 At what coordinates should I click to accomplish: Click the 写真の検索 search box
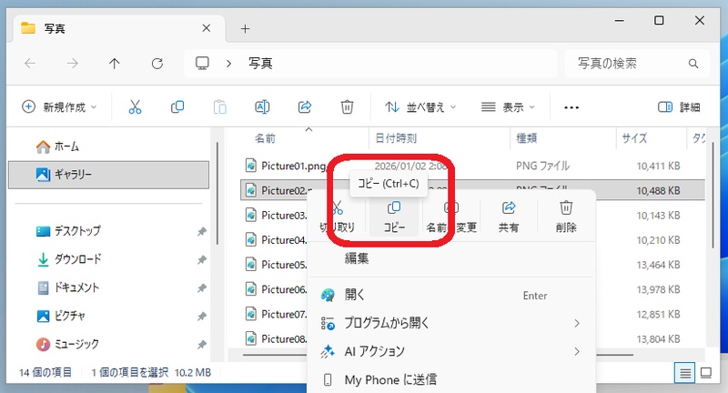pyautogui.click(x=628, y=64)
